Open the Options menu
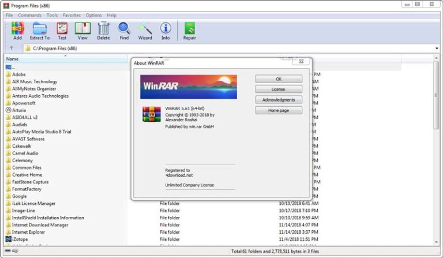This screenshot has width=443, height=258. (94, 15)
